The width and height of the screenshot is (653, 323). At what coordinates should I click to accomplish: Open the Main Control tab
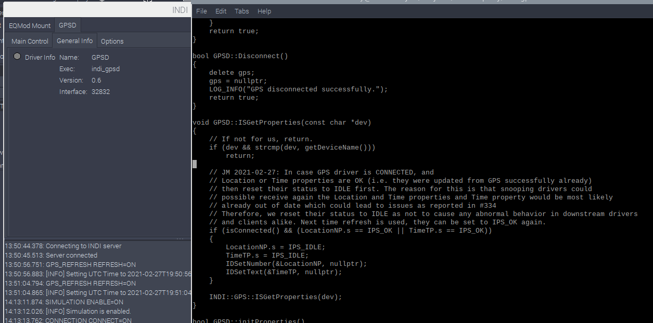(30, 41)
